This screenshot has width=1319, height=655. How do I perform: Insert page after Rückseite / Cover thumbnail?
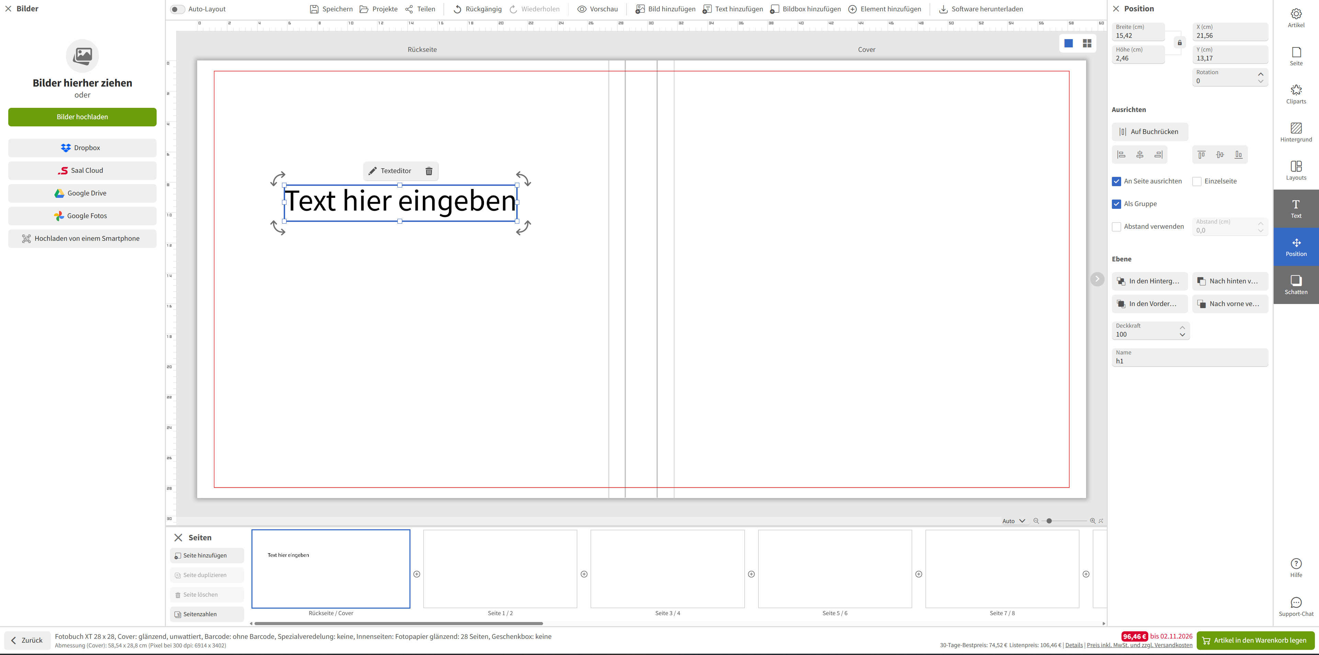coord(417,574)
